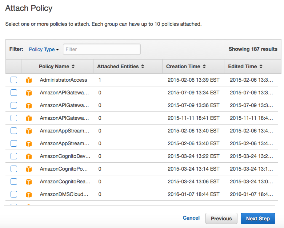Click creation time 2015-07-09 13:34 EST
The image size is (284, 228).
pyautogui.click(x=193, y=93)
